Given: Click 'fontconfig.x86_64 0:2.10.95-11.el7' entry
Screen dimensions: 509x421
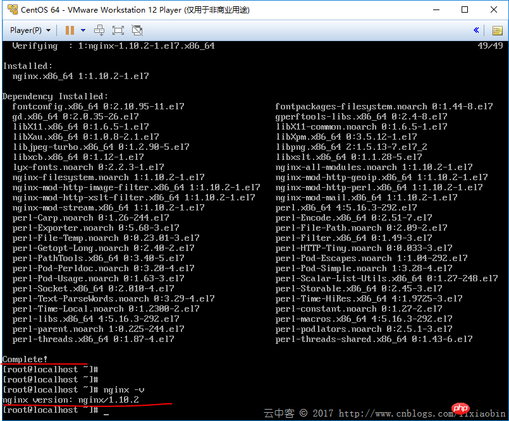Looking at the screenshot, I should 99,106.
